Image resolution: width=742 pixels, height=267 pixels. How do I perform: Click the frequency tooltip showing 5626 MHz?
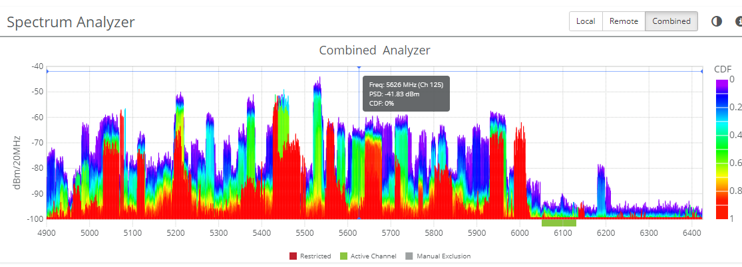click(406, 94)
